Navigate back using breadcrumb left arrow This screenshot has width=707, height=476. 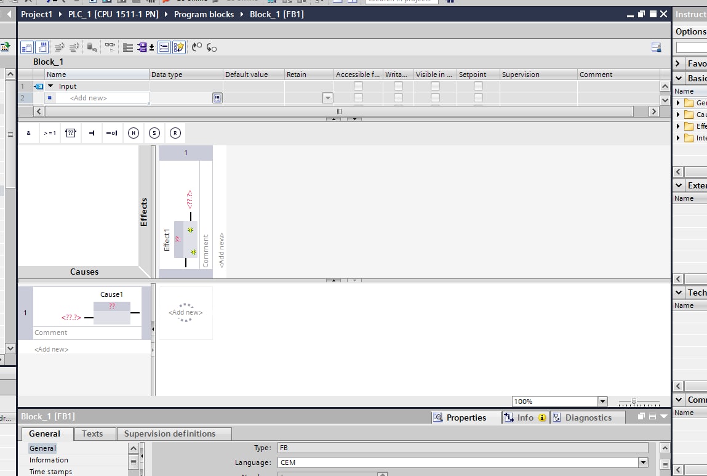9,14
